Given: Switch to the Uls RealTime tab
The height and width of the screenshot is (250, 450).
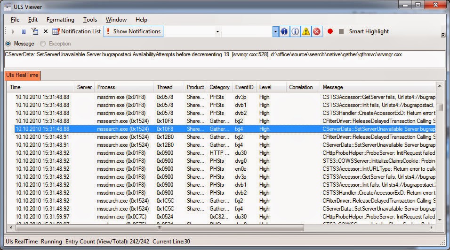Looking at the screenshot, I should pos(23,75).
